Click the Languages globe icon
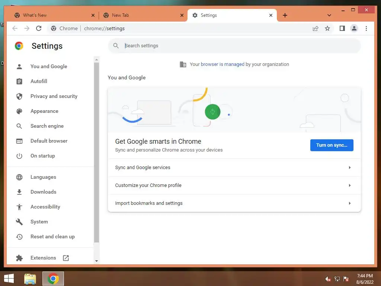Screen dimensions: 381x286 [x=19, y=177]
